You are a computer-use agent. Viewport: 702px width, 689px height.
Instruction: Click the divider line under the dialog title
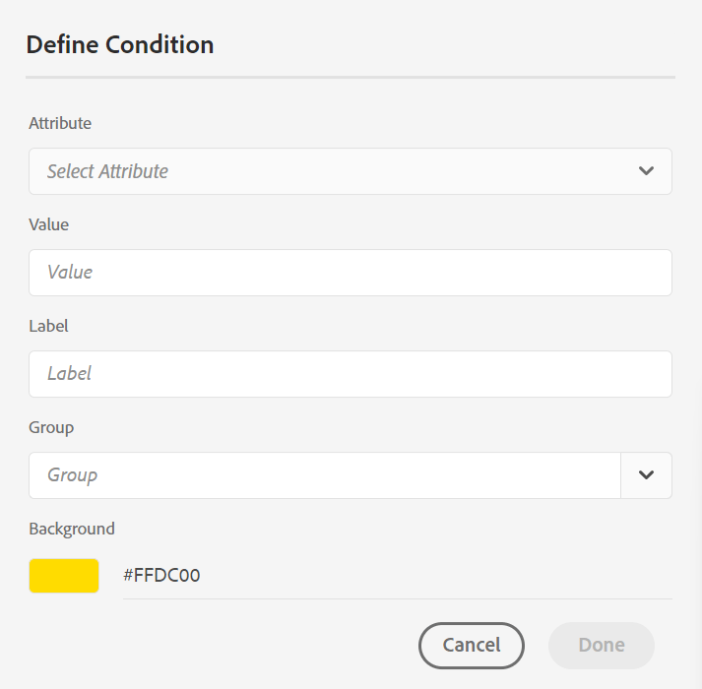(x=350, y=77)
